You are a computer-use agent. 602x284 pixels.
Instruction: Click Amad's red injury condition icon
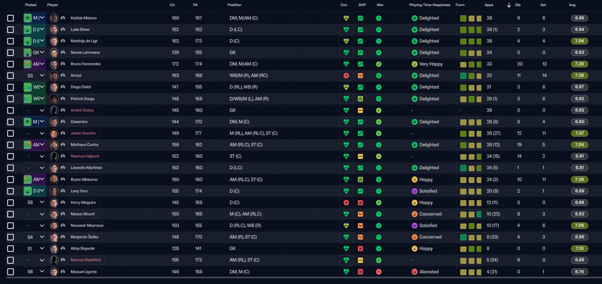[x=346, y=75]
